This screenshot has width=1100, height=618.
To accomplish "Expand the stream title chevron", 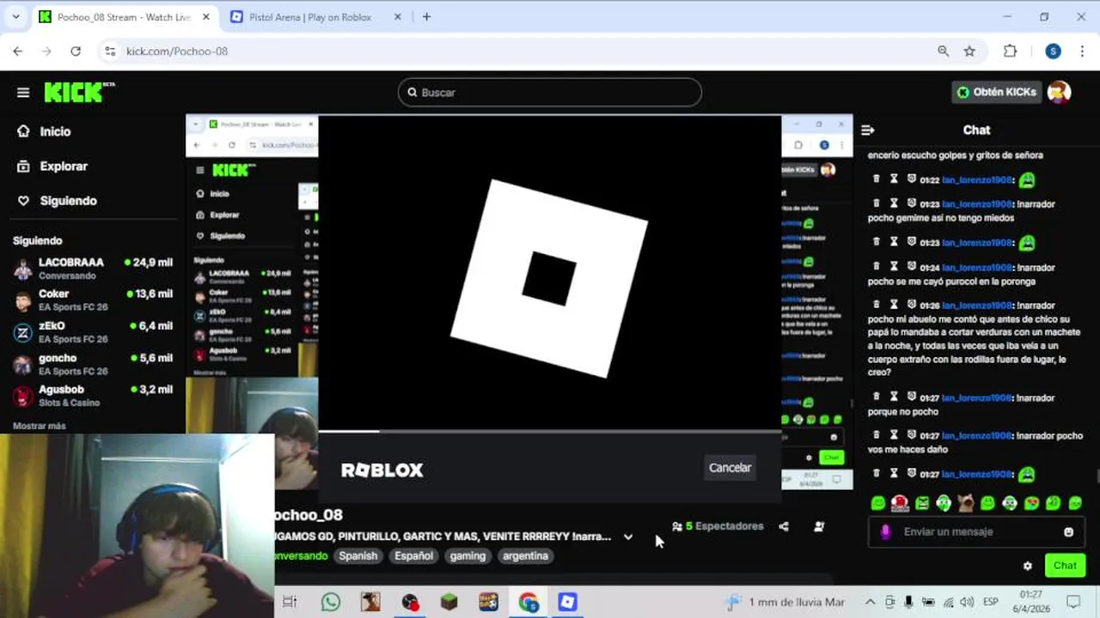I will pos(628,537).
